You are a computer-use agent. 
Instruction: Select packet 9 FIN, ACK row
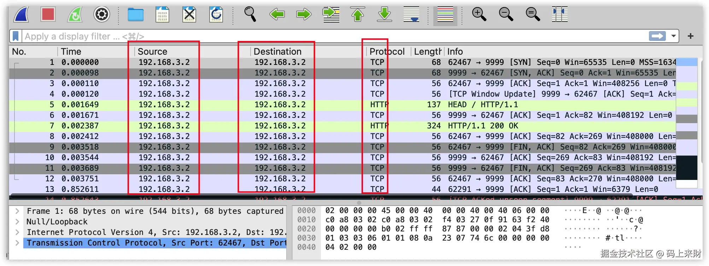pyautogui.click(x=342, y=147)
